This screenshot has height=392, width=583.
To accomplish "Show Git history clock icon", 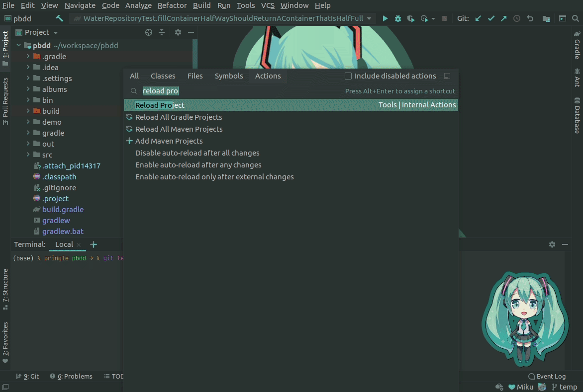I will (x=517, y=18).
